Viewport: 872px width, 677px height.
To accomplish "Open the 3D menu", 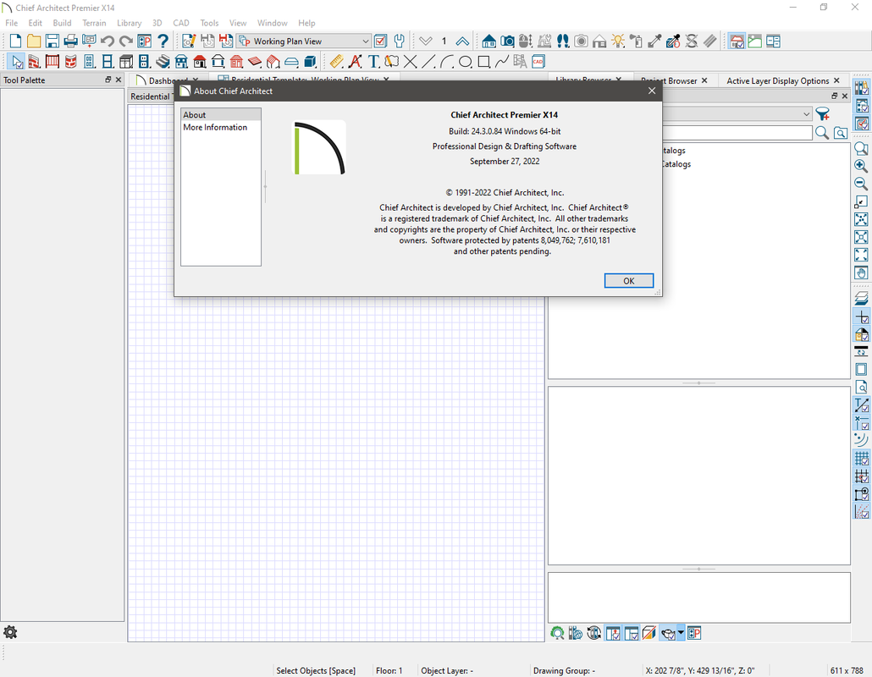I will click(x=157, y=23).
